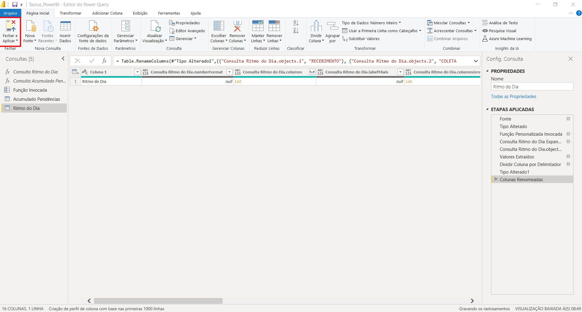The image size is (582, 312).
Task: Open the table options menu corner
Action: click(x=75, y=72)
